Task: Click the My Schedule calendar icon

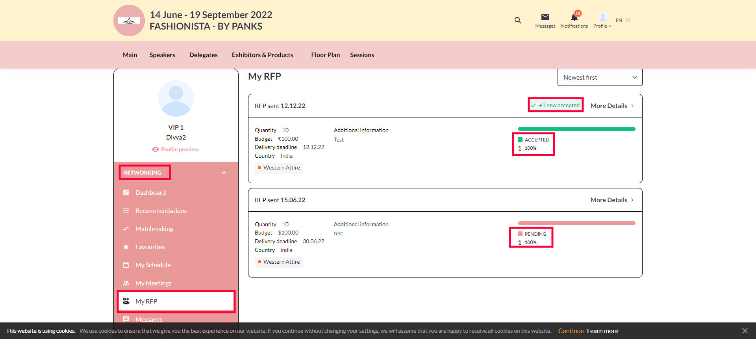Action: tap(126, 265)
